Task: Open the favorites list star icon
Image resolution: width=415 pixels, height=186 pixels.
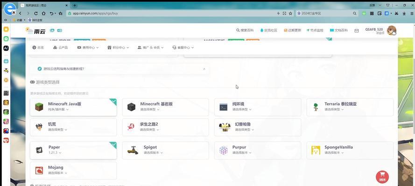Action: click(x=60, y=13)
